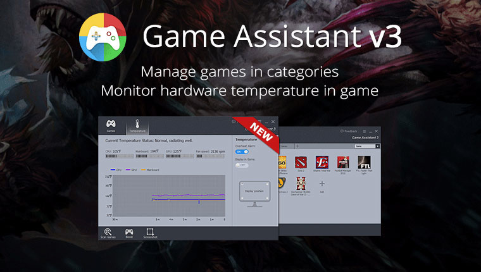Launch Counter-Strike GO game icon
Image resolution: width=481 pixels, height=272 pixels.
coord(282,162)
